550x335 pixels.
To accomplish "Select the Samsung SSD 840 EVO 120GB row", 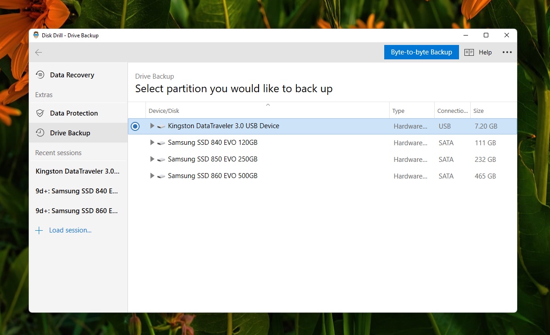I will tap(323, 143).
